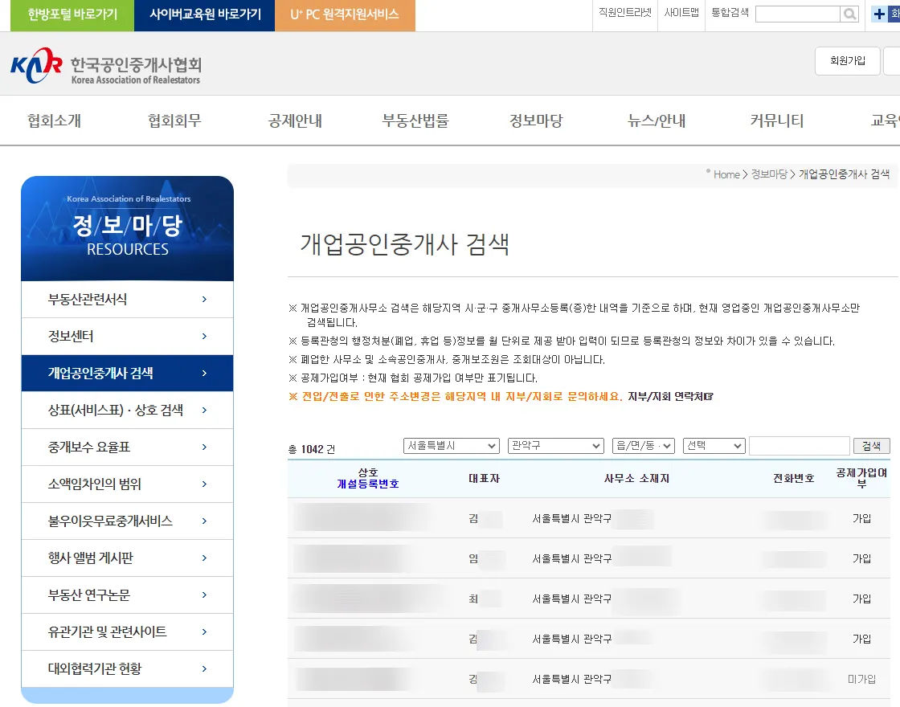Viewport: 900px width, 707px height.
Task: Select 행사 앨범 게시판 sidebar item
Action: pos(128,558)
